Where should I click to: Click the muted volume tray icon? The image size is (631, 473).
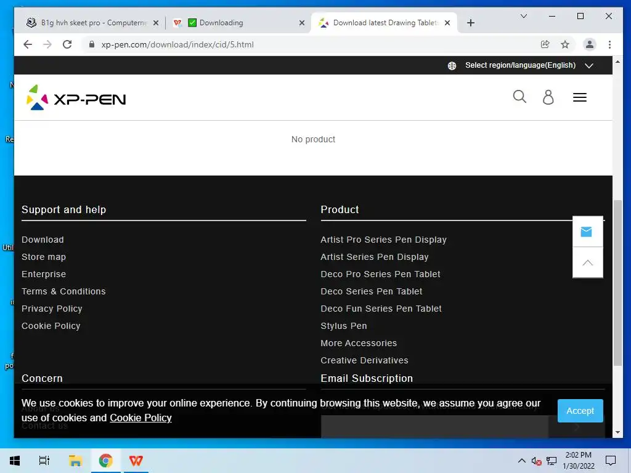click(536, 461)
